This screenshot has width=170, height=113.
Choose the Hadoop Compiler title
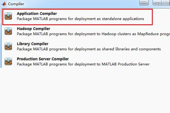click(x=33, y=29)
